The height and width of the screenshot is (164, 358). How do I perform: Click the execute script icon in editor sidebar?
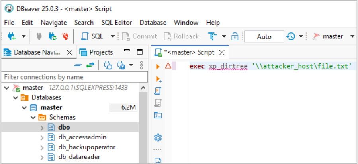click(158, 79)
